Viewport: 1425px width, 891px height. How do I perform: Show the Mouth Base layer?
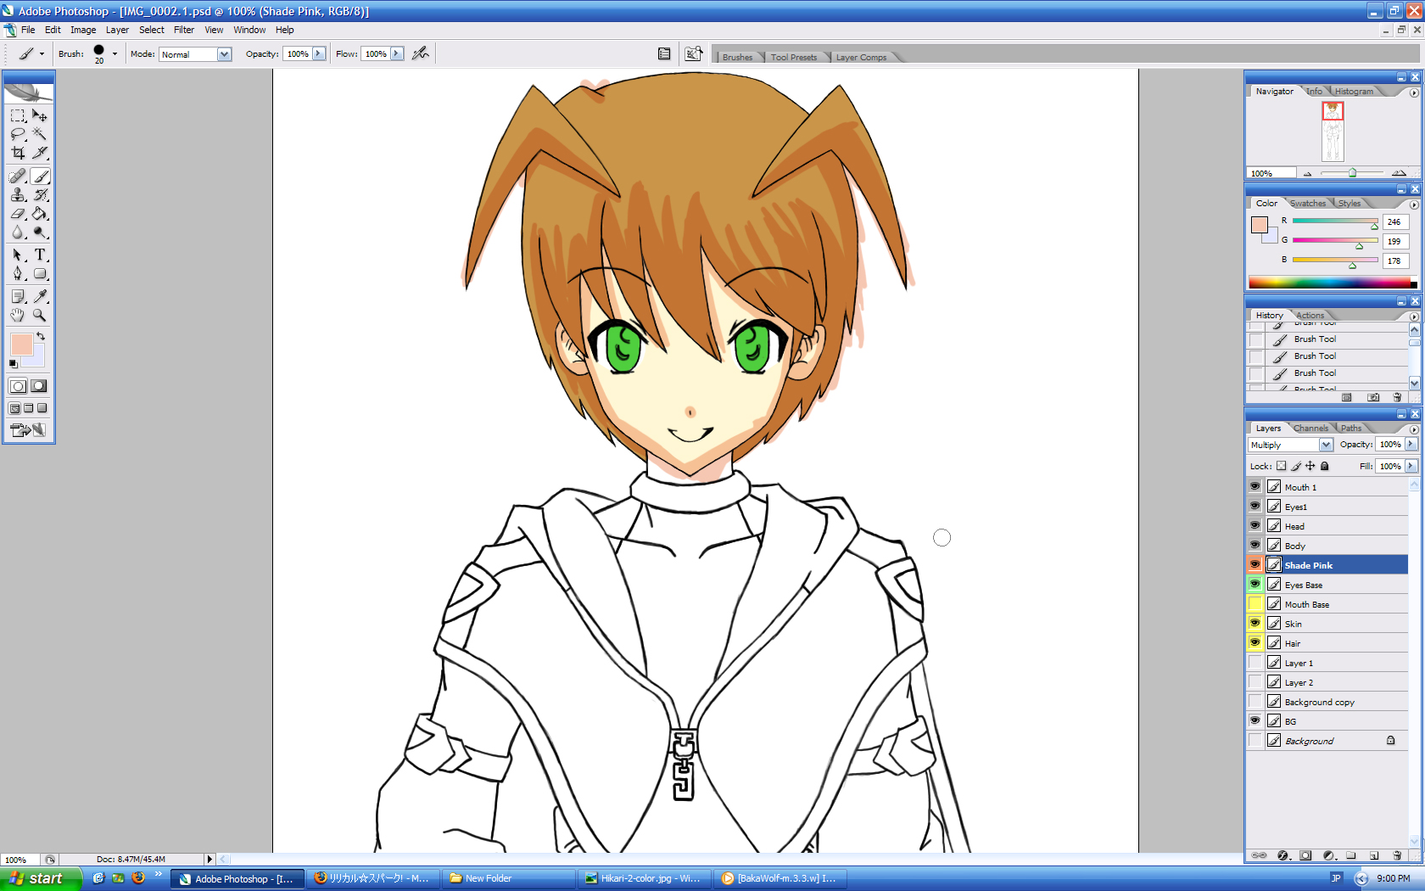(x=1255, y=604)
